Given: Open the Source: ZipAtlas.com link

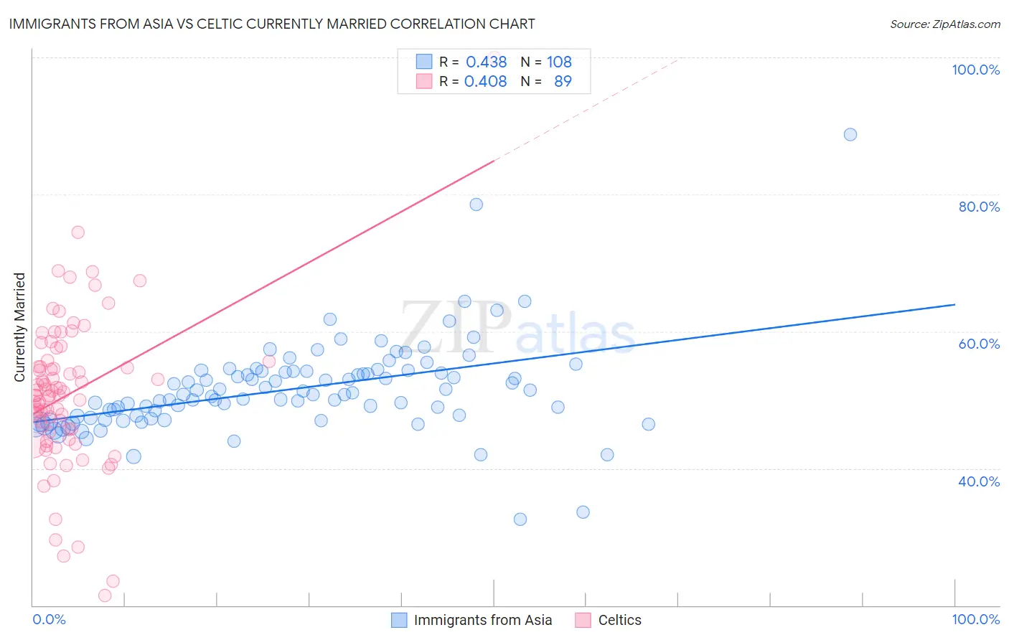Looking at the screenshot, I should pos(945,24).
